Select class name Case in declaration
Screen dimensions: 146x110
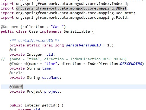point(33,32)
